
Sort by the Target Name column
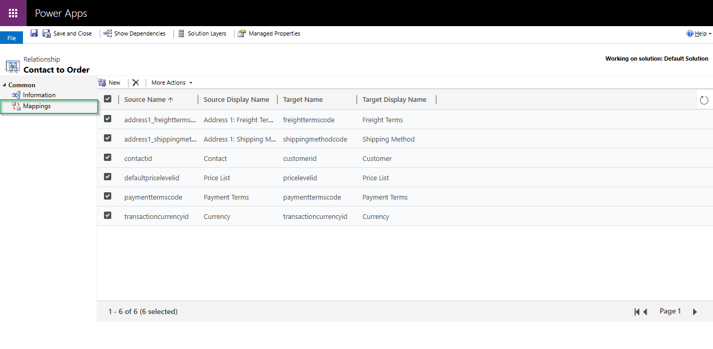pyautogui.click(x=303, y=100)
